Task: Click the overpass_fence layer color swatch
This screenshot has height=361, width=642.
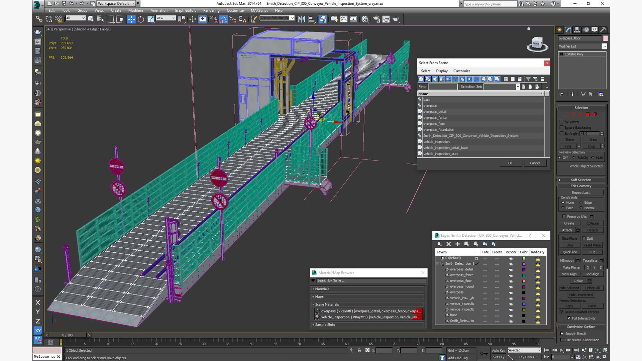Action: pyautogui.click(x=524, y=275)
